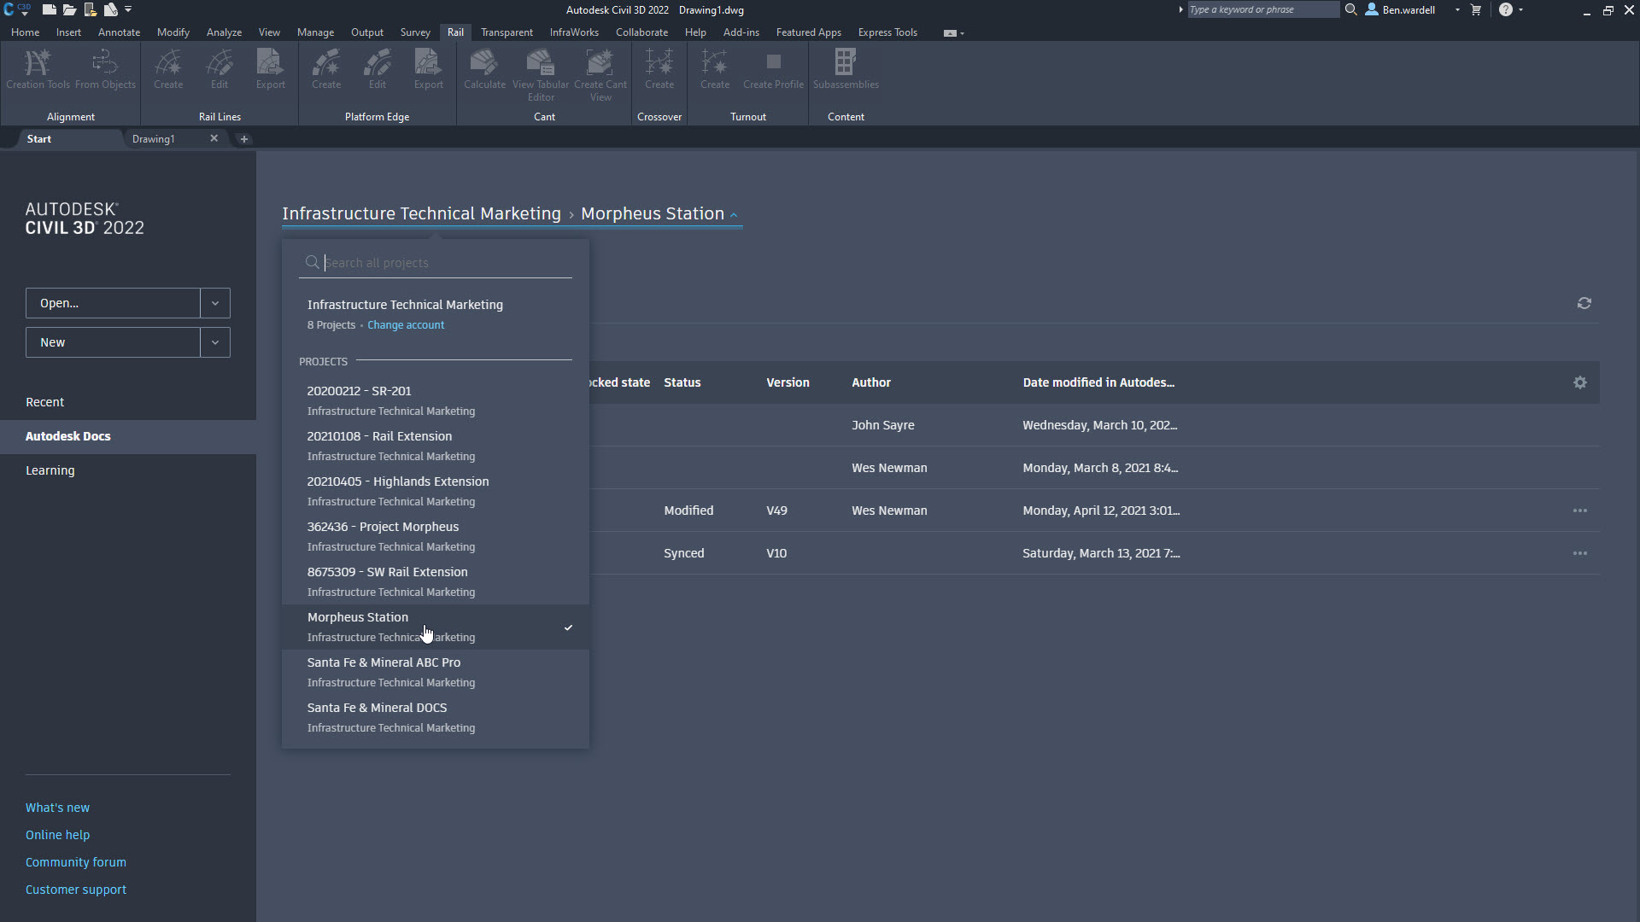Switch to the Start tab
The width and height of the screenshot is (1640, 922).
(x=39, y=138)
